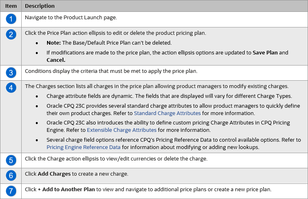Click the Item column header
This screenshot has height=199, width=308.
pos(11,6)
